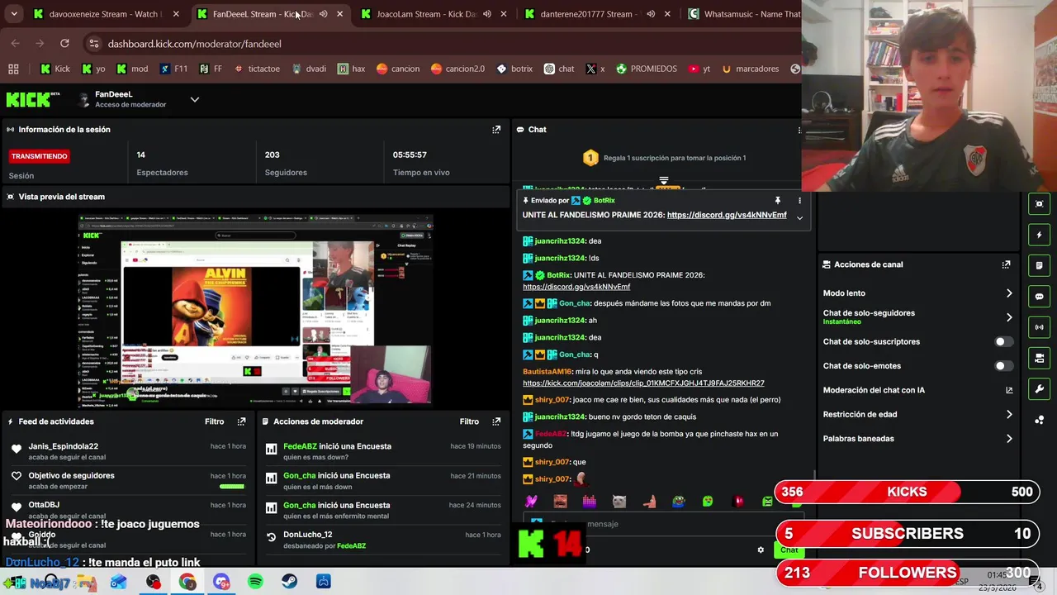Screen dimensions: 1057x595
Task: Click the green Chat send button
Action: click(789, 550)
